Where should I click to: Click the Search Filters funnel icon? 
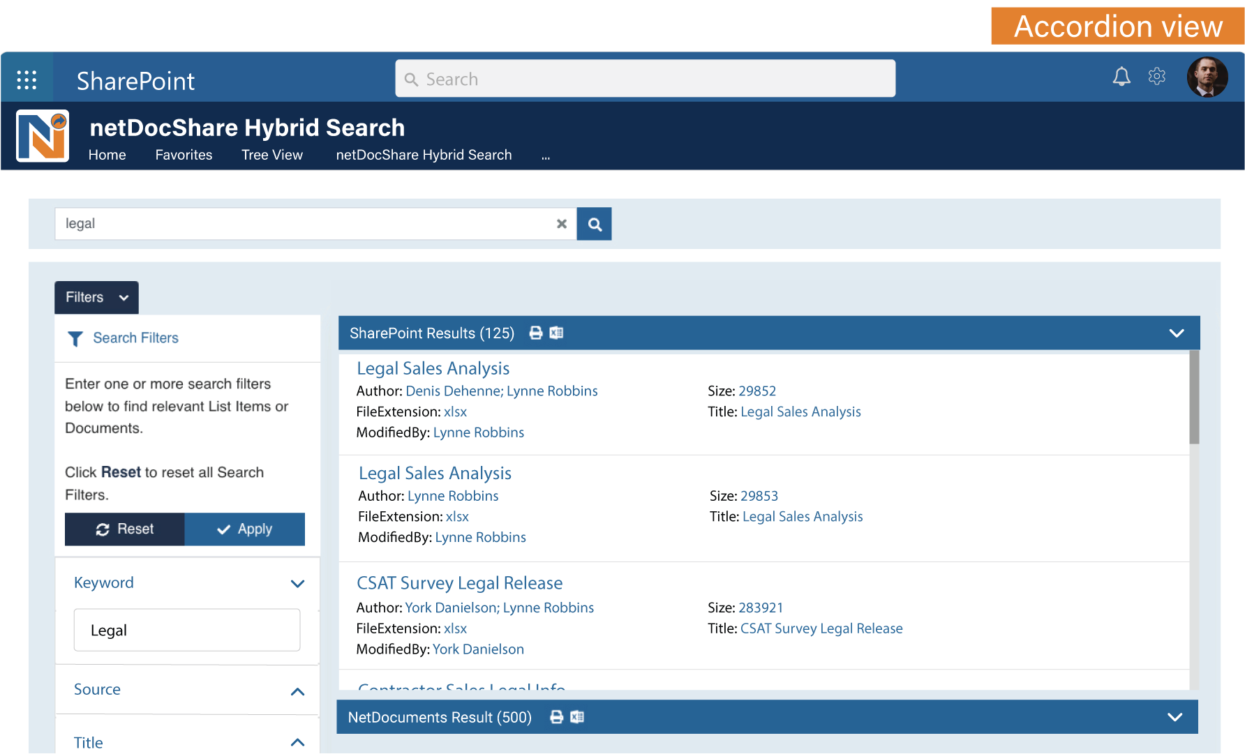(x=75, y=338)
